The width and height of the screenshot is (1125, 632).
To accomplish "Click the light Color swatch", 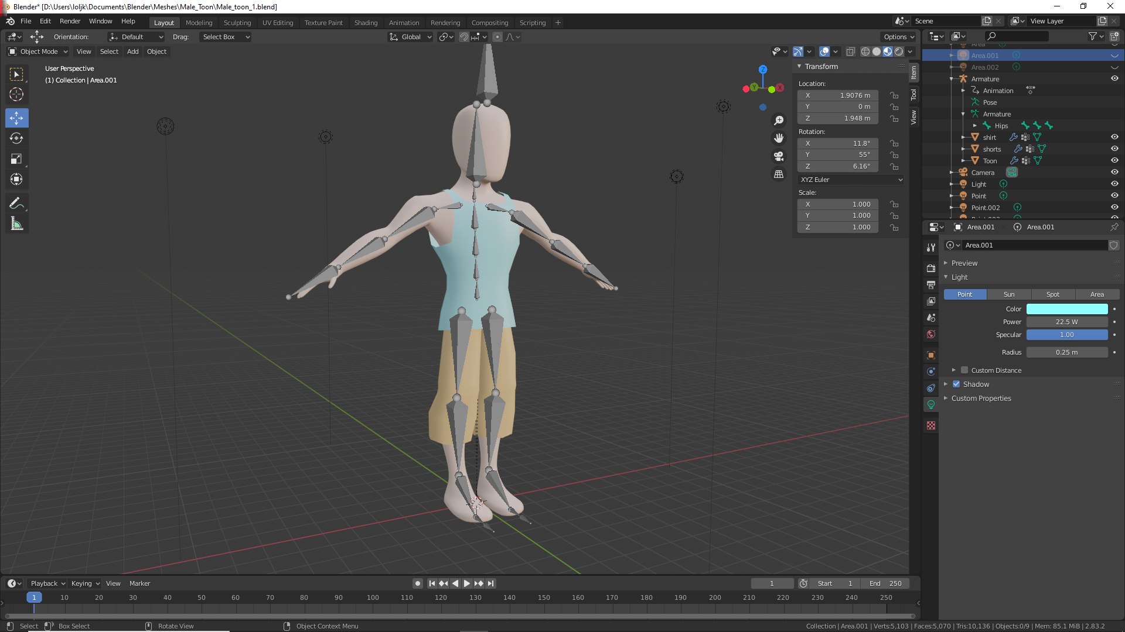I will click(x=1067, y=309).
